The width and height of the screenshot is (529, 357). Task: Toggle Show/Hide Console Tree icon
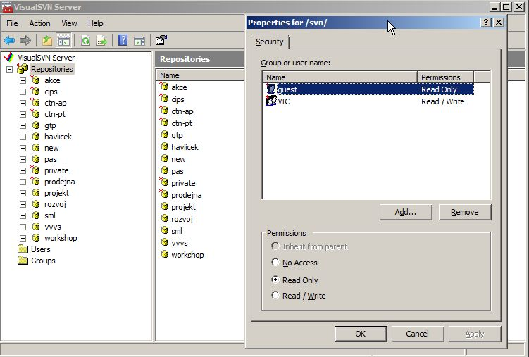coord(64,41)
